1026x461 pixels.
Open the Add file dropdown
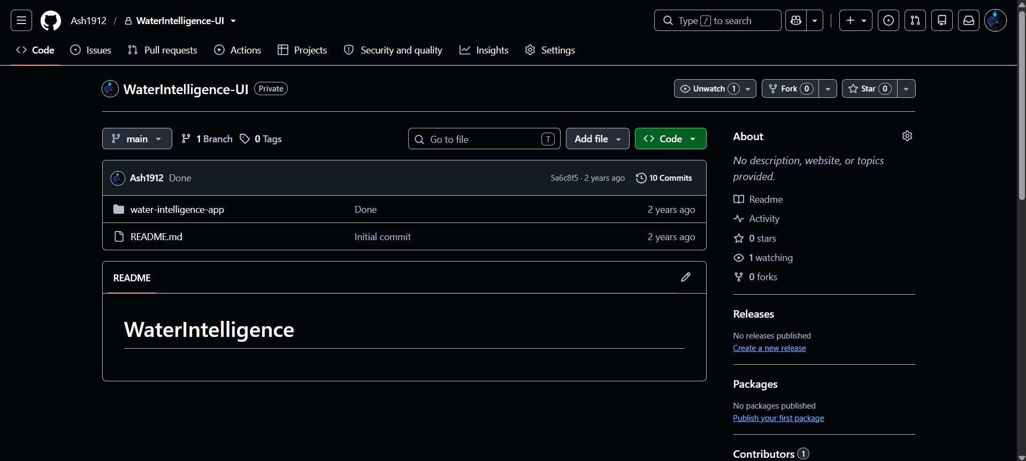pos(598,139)
